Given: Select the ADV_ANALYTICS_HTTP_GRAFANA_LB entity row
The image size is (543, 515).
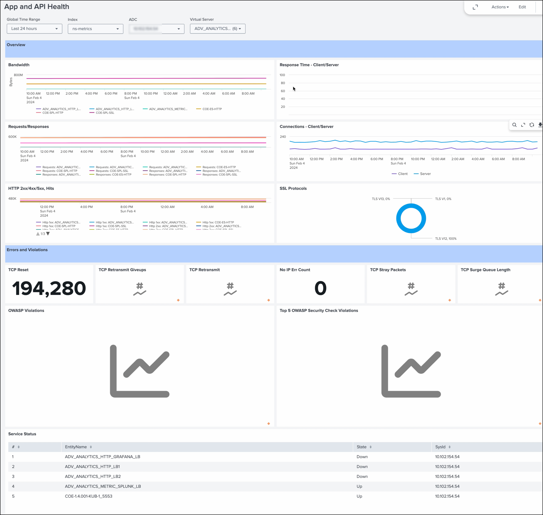Looking at the screenshot, I should [275, 457].
